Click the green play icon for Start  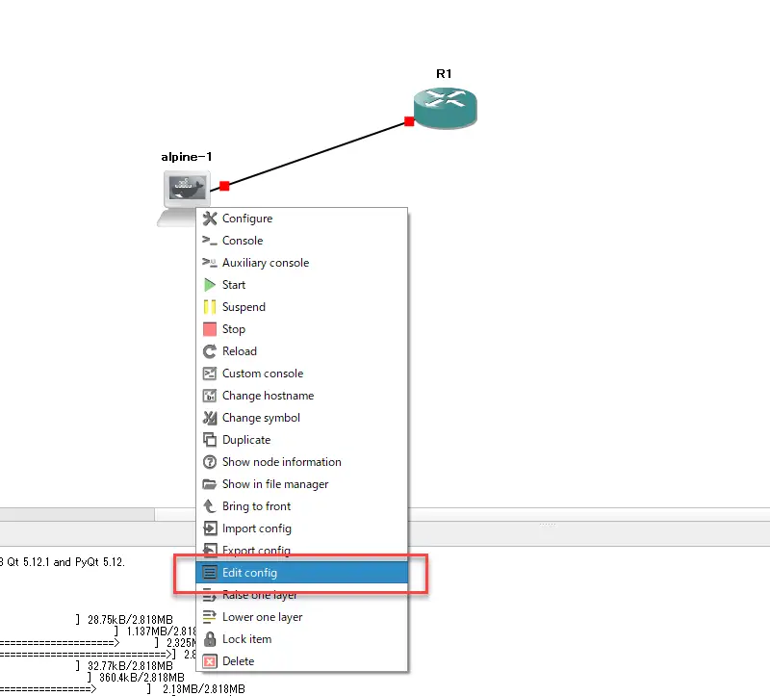[x=210, y=285]
